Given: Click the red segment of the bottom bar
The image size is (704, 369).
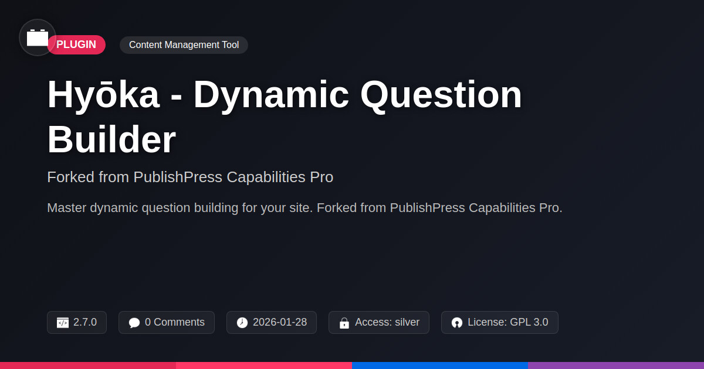Looking at the screenshot, I should pyautogui.click(x=88, y=365).
